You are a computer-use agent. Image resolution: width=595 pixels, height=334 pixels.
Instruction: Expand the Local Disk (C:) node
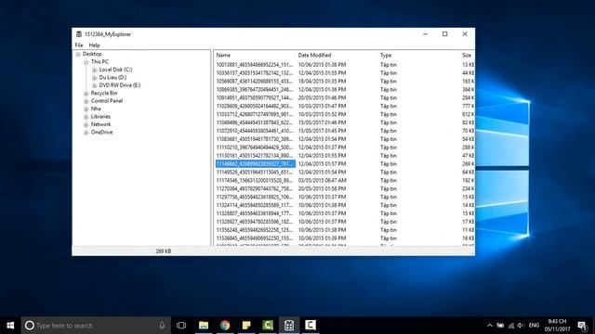pos(95,70)
